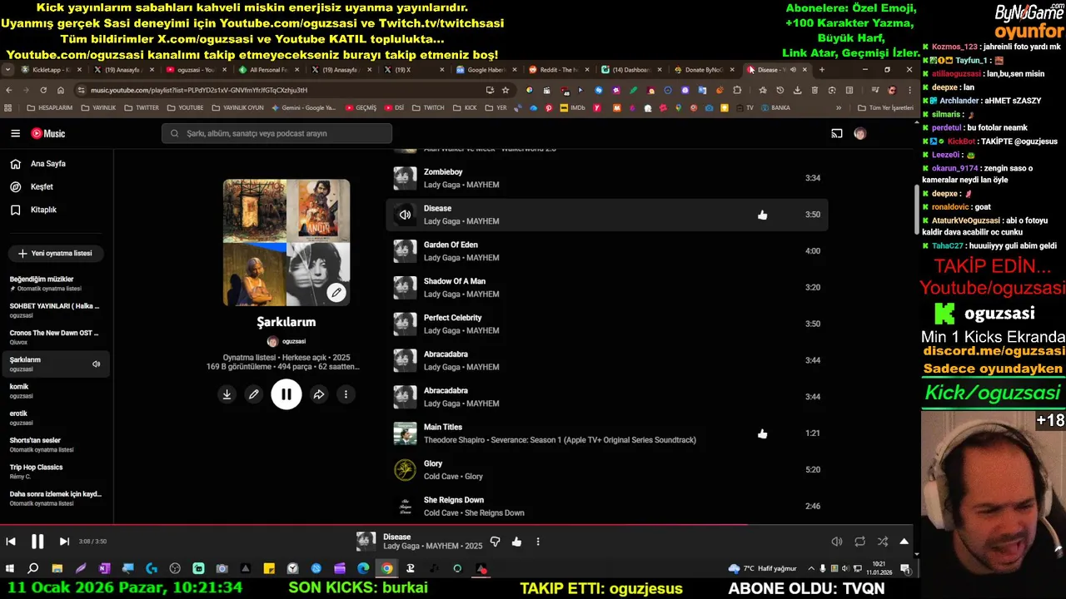Pause playback in bottom player bar
The height and width of the screenshot is (599, 1066).
click(37, 542)
